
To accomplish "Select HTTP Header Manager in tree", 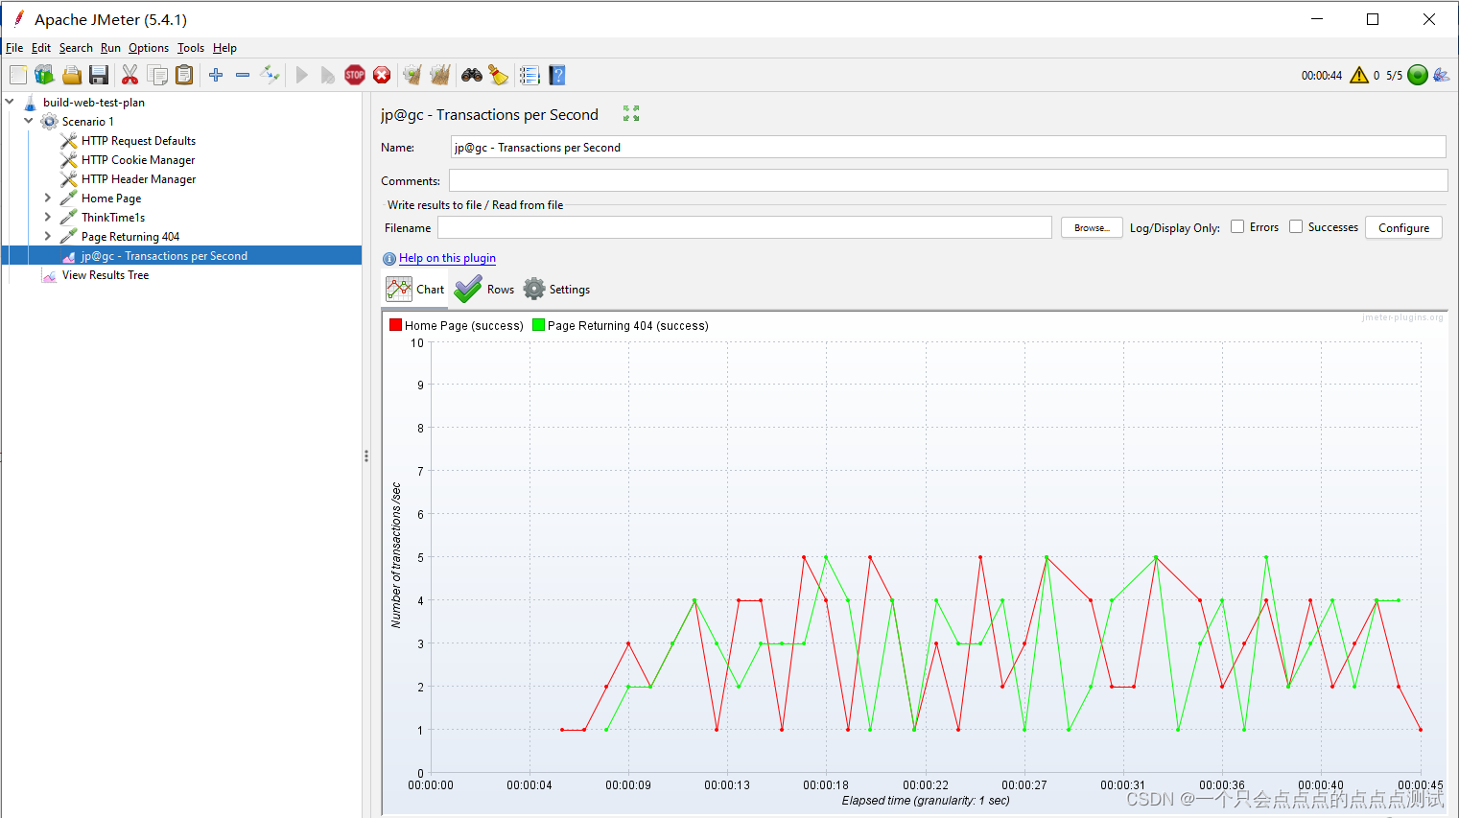I will point(138,178).
